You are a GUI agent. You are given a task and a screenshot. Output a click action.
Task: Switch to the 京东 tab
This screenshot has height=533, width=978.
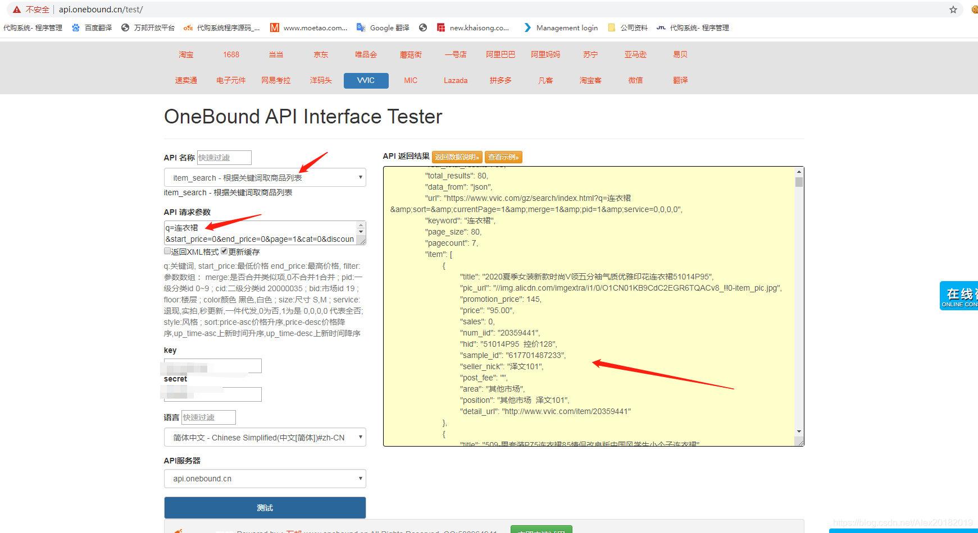pyautogui.click(x=321, y=54)
